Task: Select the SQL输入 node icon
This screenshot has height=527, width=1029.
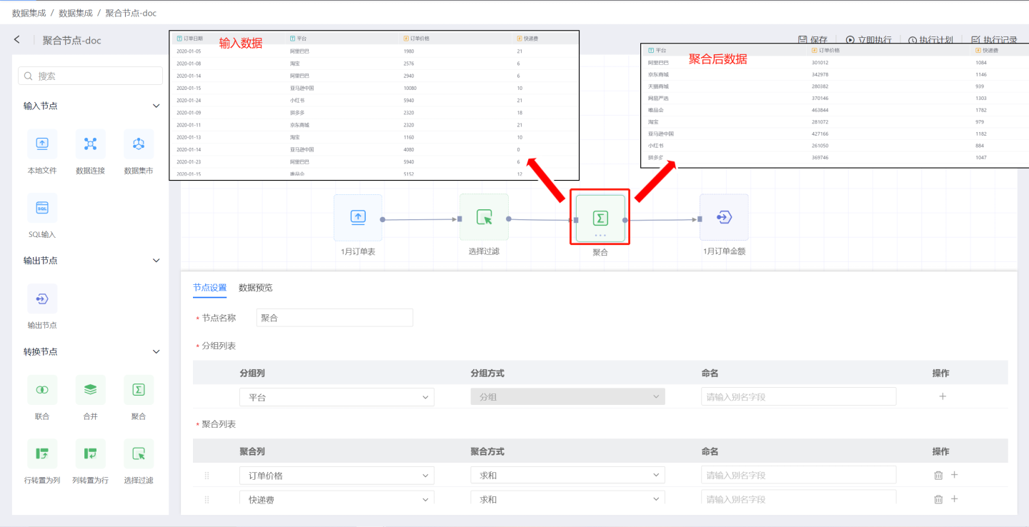Action: point(42,208)
